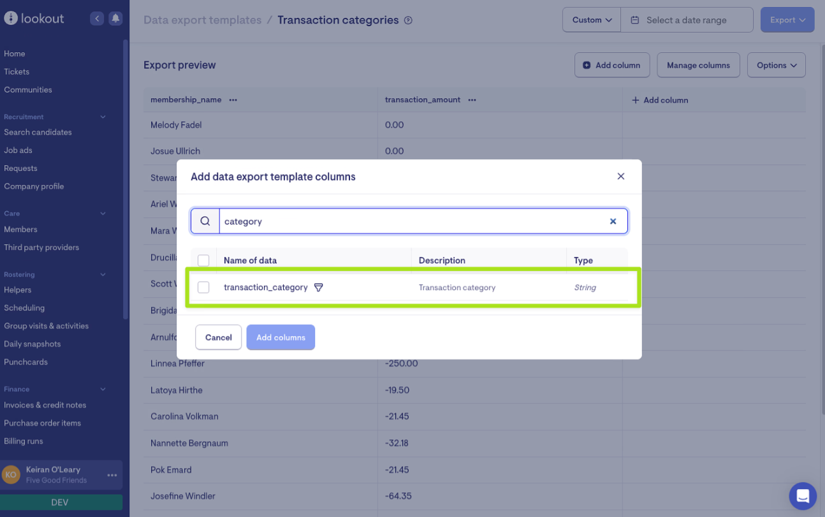Image resolution: width=825 pixels, height=517 pixels.
Task: Open Scheduling in the sidebar
Action: coord(24,308)
